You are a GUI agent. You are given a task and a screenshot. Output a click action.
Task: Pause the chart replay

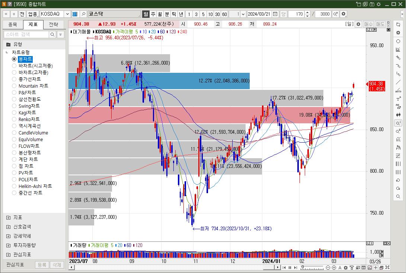click(x=290, y=267)
